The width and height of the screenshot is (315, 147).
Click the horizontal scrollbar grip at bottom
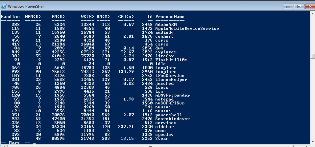coord(150,146)
